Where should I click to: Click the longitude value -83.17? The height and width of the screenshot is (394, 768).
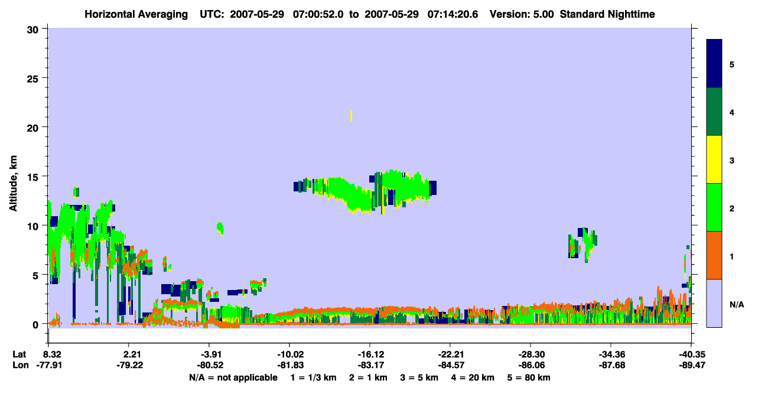tap(370, 365)
